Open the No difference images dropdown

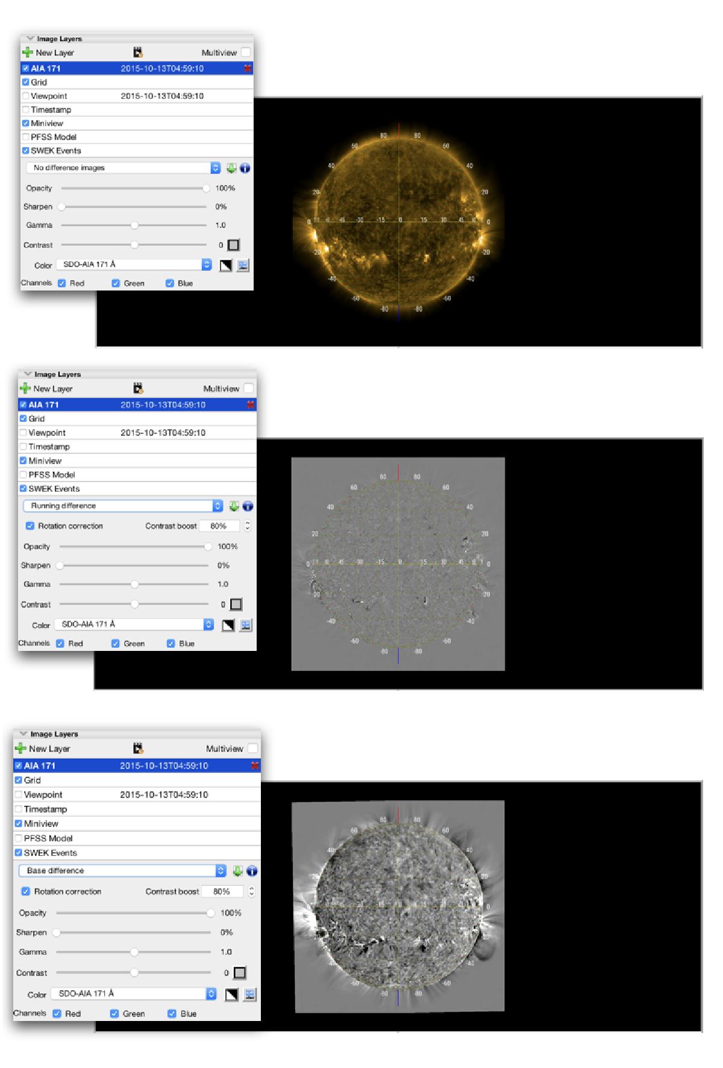click(124, 168)
